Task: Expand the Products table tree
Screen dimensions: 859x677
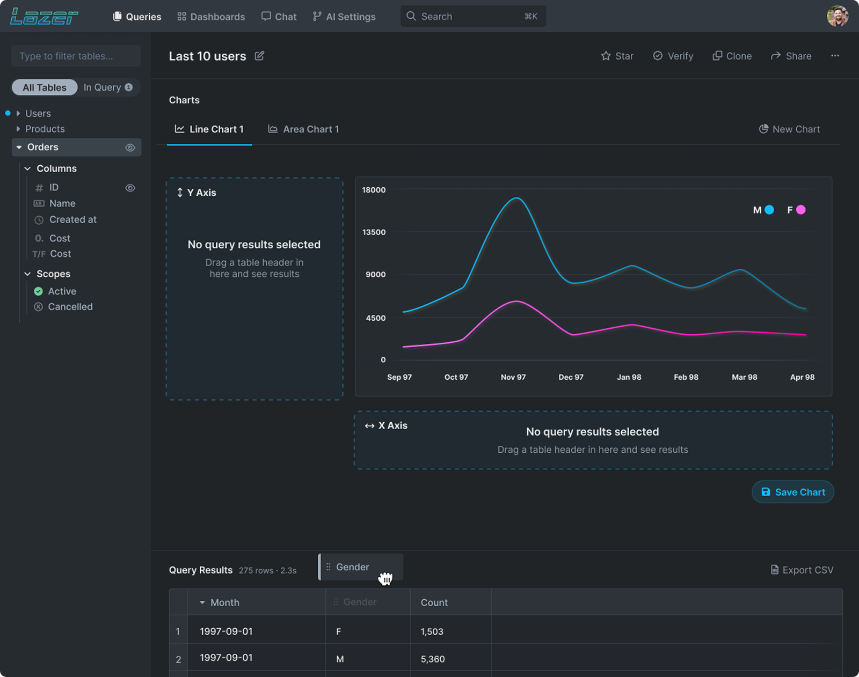Action: coord(18,129)
